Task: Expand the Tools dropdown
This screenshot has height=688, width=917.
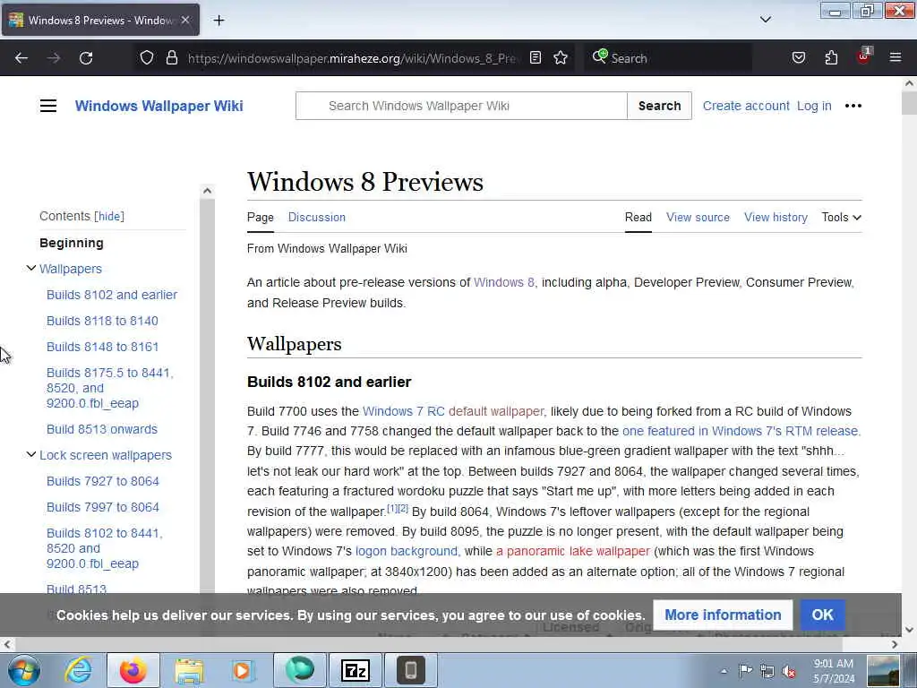Action: (x=841, y=217)
